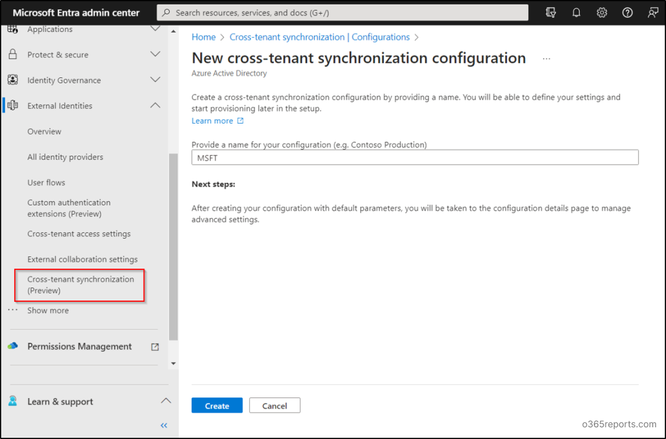This screenshot has height=439, width=666.
Task: Collapse the navigation pane with double-chevron
Action: (x=163, y=425)
